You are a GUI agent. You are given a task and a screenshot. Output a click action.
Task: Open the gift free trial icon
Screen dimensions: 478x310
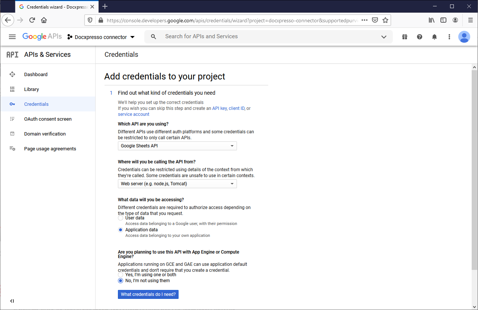coord(405,37)
